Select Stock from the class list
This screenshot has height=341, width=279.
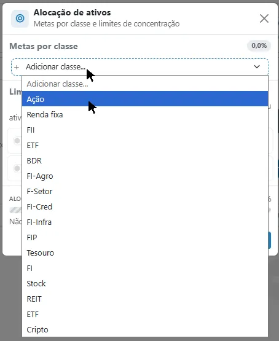145,283
